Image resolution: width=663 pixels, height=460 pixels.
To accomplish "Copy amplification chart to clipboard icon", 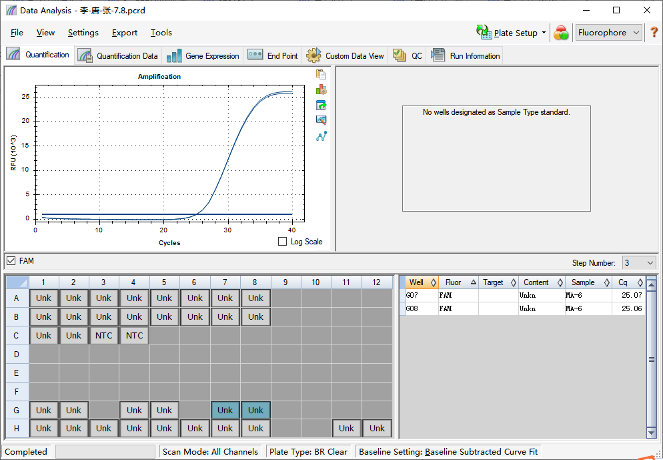I will pyautogui.click(x=321, y=74).
